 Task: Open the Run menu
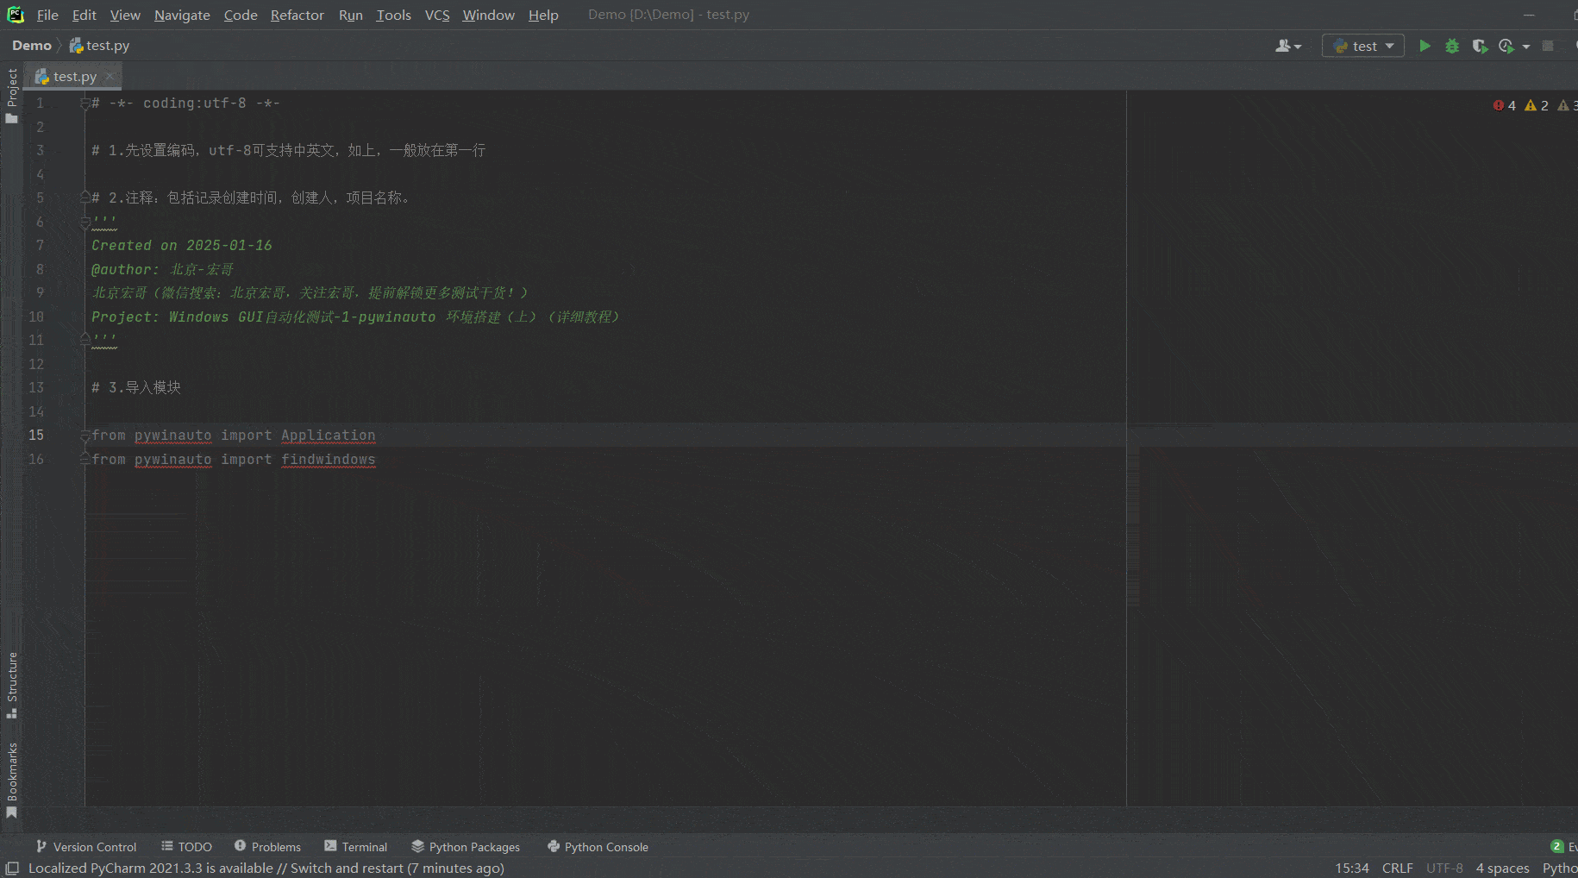[x=351, y=15]
